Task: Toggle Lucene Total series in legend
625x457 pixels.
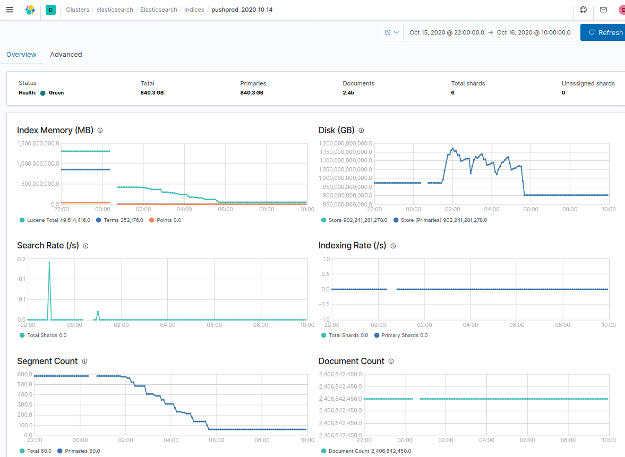Action: point(55,220)
